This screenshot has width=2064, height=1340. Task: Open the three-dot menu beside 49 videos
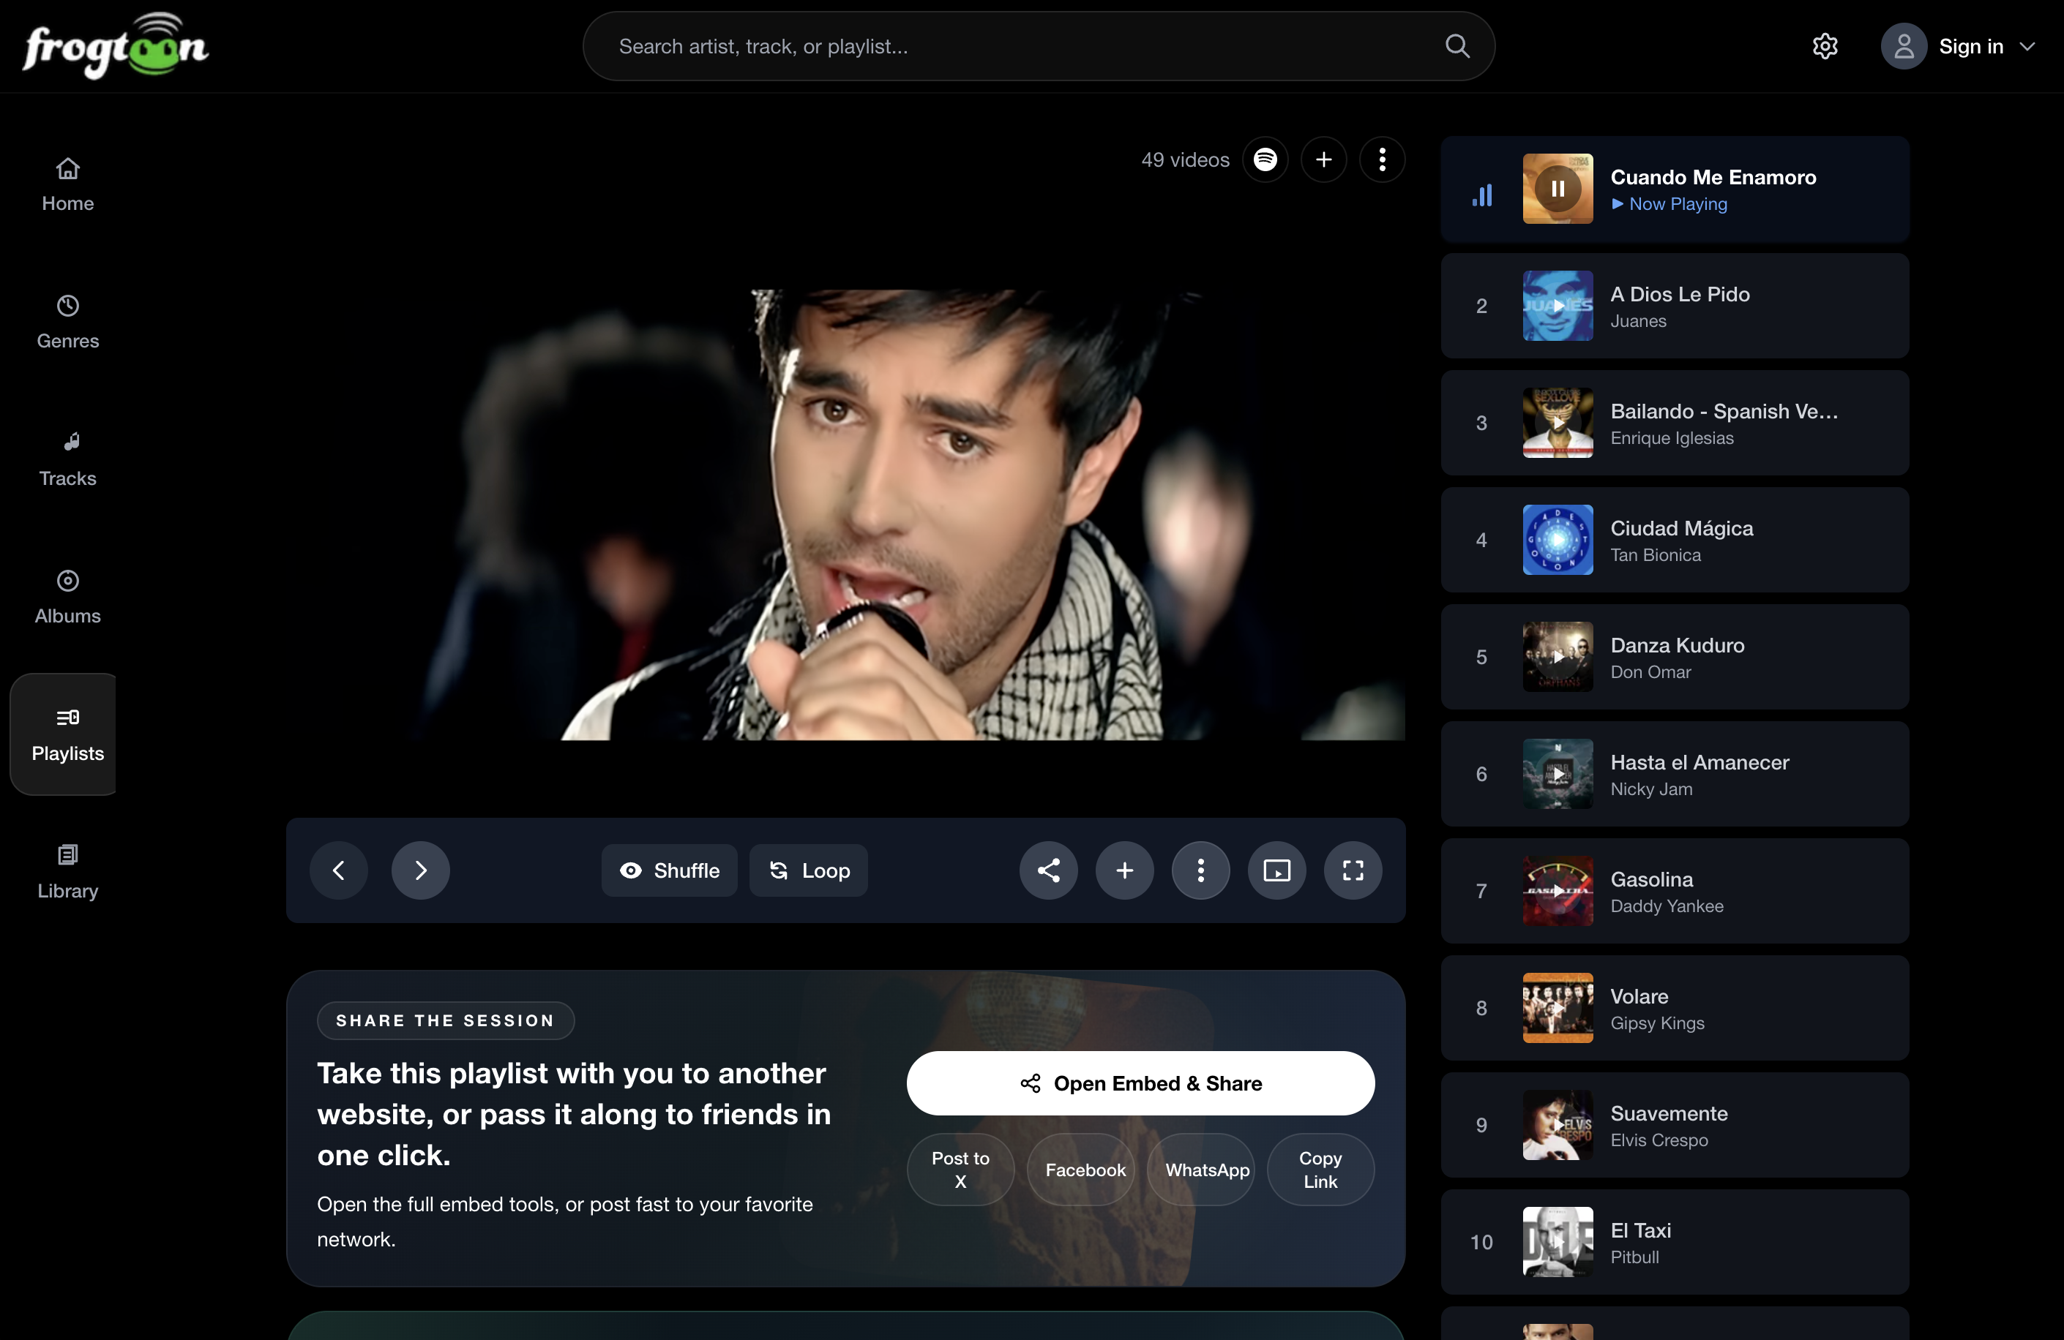point(1383,159)
